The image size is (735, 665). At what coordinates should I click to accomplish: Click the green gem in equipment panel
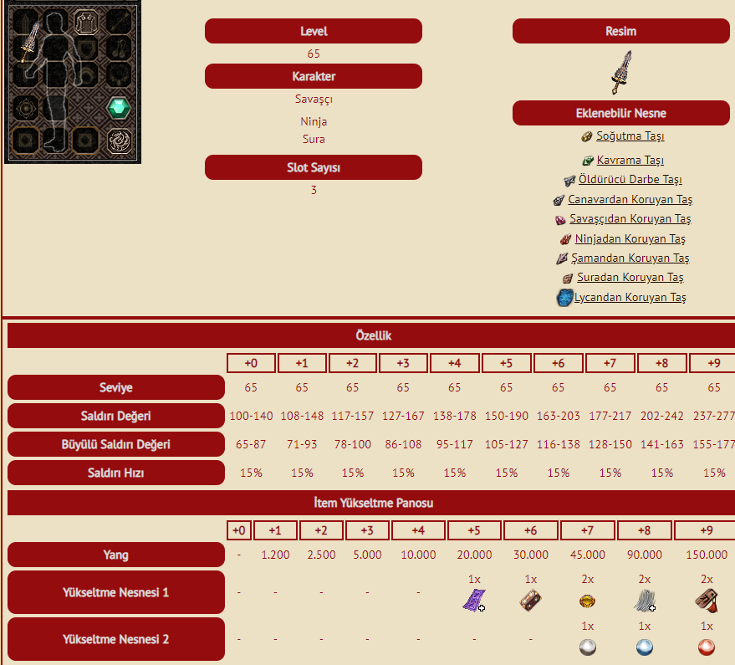pyautogui.click(x=119, y=108)
